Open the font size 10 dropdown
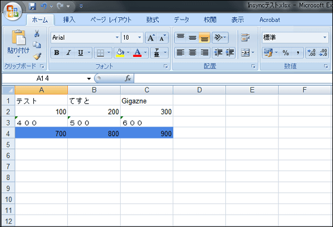333x227 pixels. 140,37
